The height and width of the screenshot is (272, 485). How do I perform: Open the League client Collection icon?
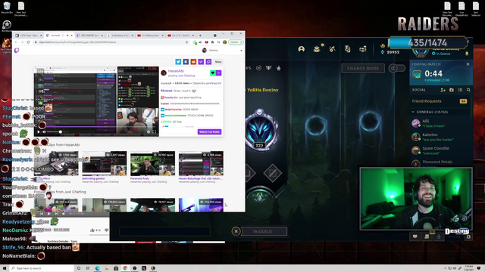[317, 49]
